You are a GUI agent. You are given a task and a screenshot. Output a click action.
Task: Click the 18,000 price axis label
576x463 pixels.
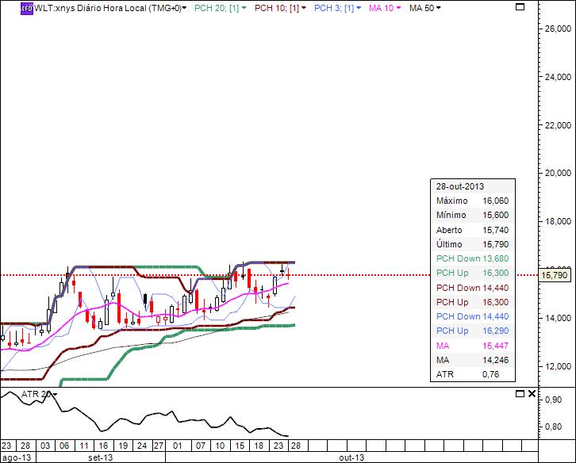(558, 221)
